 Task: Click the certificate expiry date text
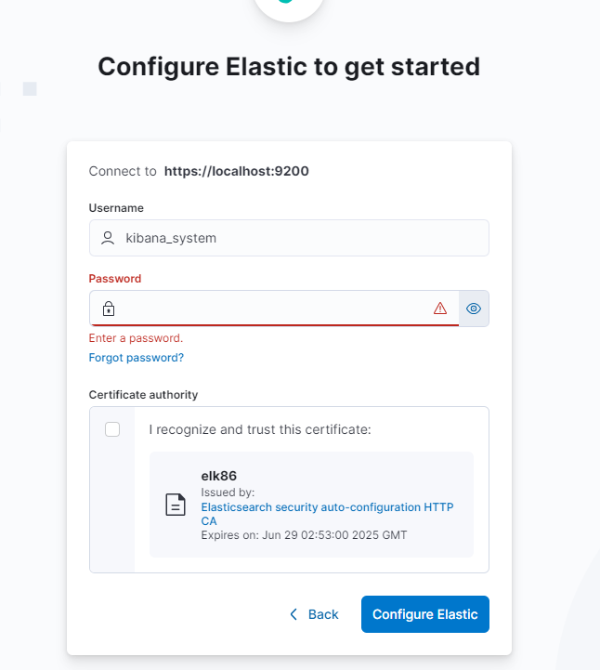point(304,535)
